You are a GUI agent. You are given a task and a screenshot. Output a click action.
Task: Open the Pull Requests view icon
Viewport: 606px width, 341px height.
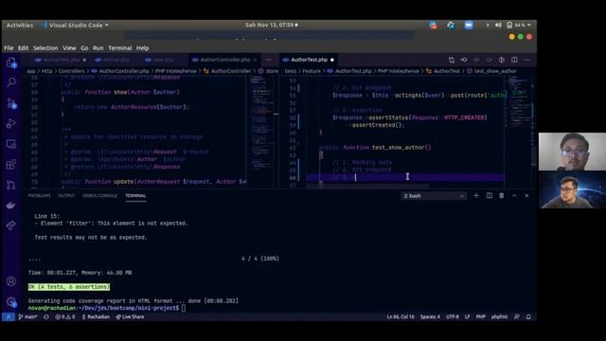tap(11, 185)
